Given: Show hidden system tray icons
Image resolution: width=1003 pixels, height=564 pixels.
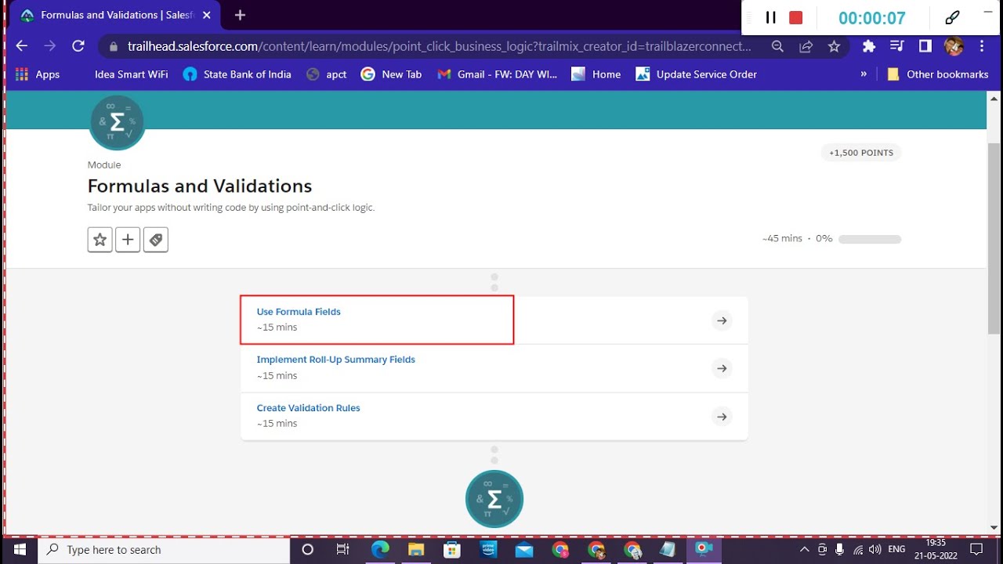Looking at the screenshot, I should coord(804,549).
